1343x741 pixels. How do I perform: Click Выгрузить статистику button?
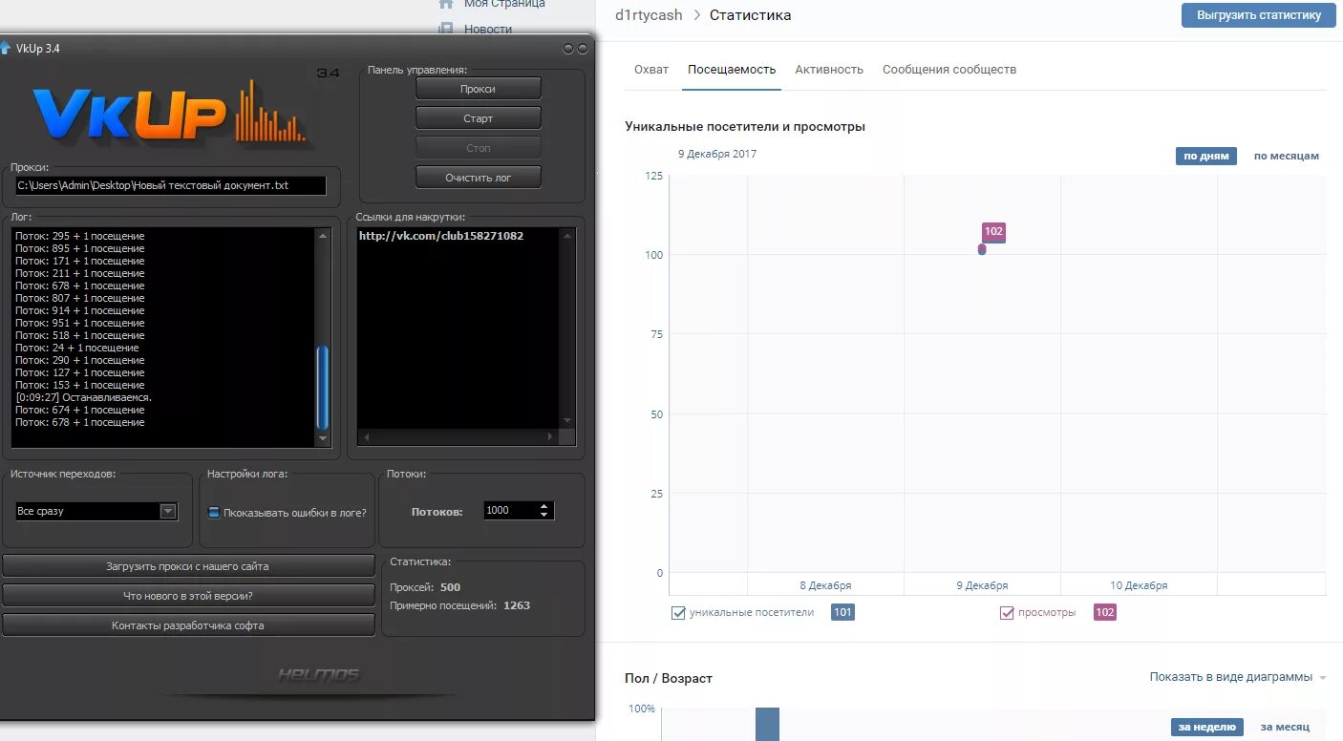pos(1259,15)
